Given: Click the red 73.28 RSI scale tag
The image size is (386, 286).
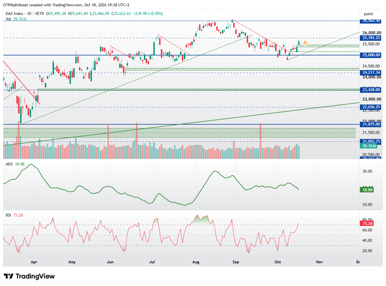Looking at the screenshot, I should click(367, 223).
